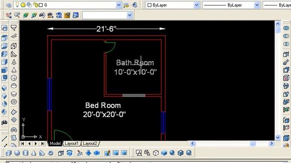Expand the empty dropdown in second toolbar
The width and height of the screenshot is (291, 163).
click(130, 15)
